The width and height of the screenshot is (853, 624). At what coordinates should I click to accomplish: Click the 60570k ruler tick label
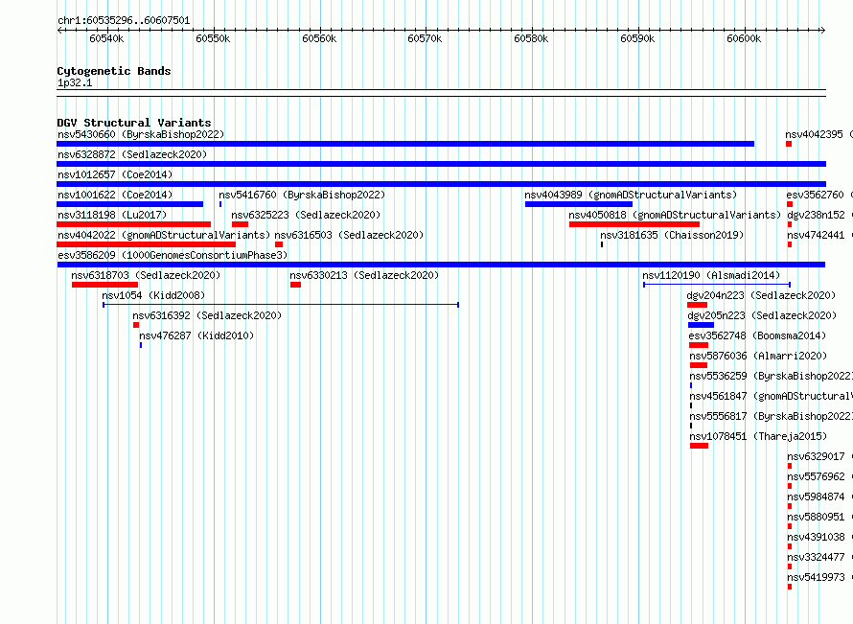[x=425, y=38]
